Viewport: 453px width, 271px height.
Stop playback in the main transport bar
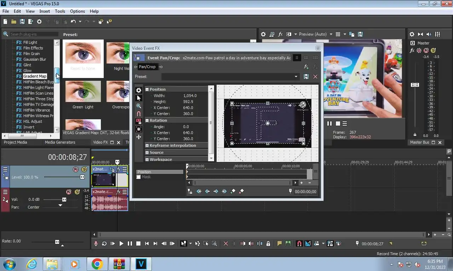(x=138, y=243)
